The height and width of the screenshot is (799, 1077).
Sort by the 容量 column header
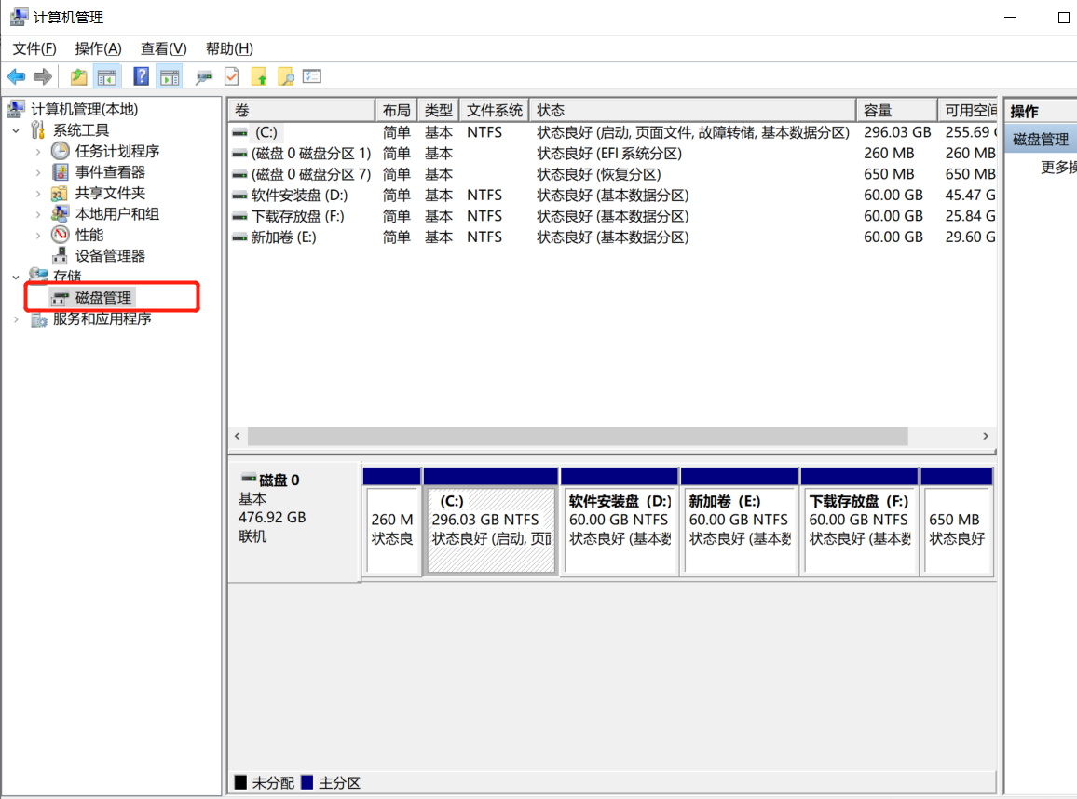tap(897, 110)
